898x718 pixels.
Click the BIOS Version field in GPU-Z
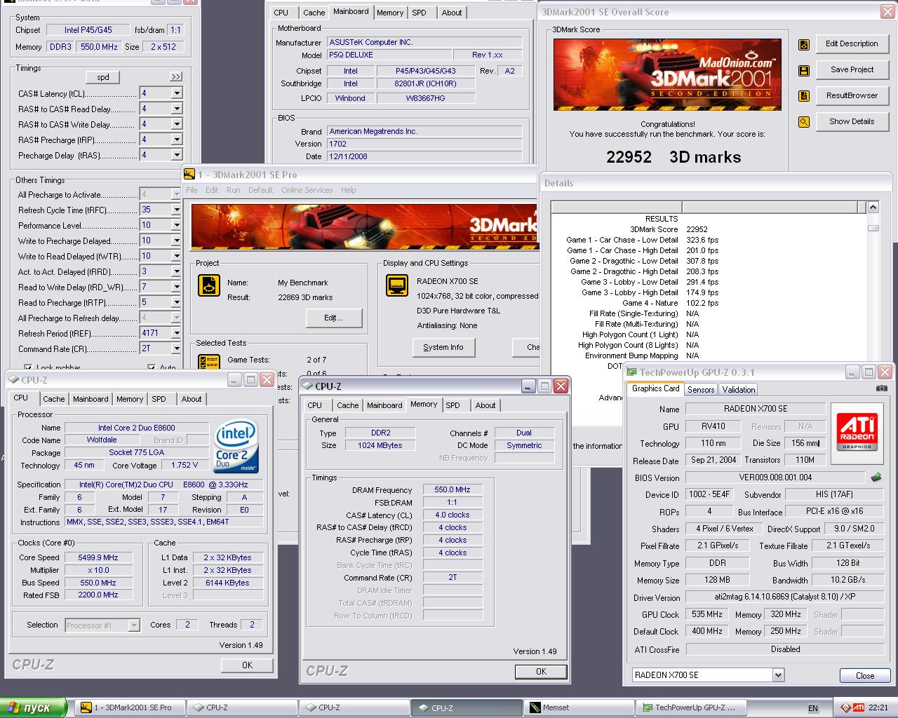[775, 477]
